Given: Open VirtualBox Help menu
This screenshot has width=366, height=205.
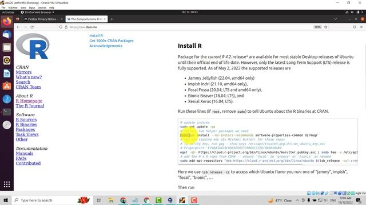Looking at the screenshot, I should 51,7.
